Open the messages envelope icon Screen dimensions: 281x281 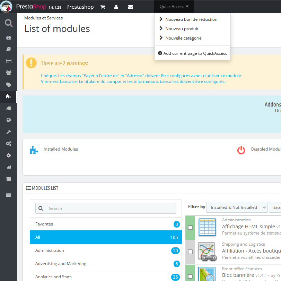point(131,7)
